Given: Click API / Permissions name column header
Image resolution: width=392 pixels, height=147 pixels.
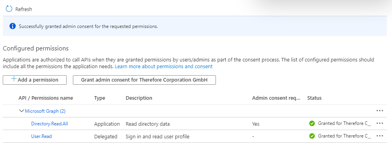Looking at the screenshot, I should click(46, 98).
